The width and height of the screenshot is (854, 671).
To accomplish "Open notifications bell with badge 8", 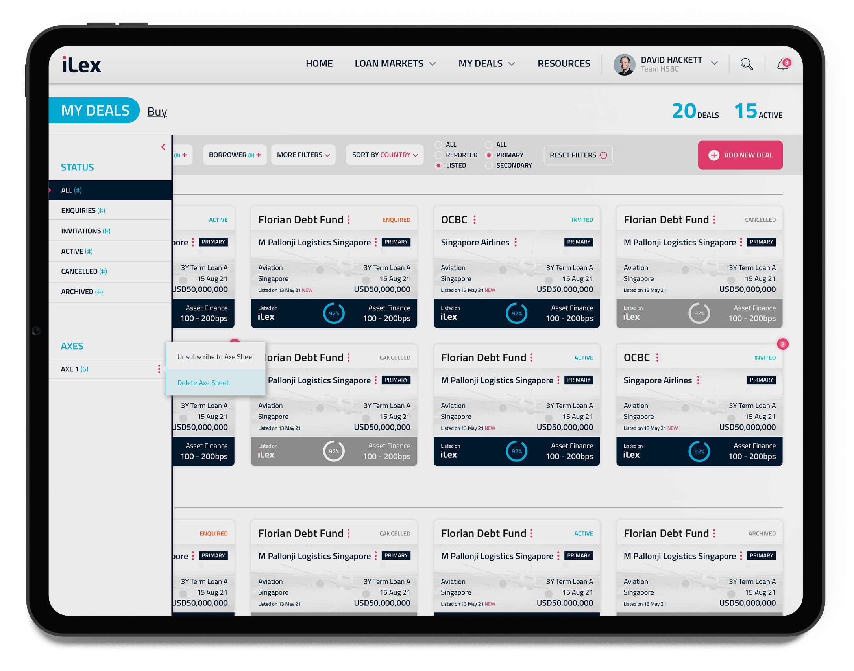I will pos(783,64).
